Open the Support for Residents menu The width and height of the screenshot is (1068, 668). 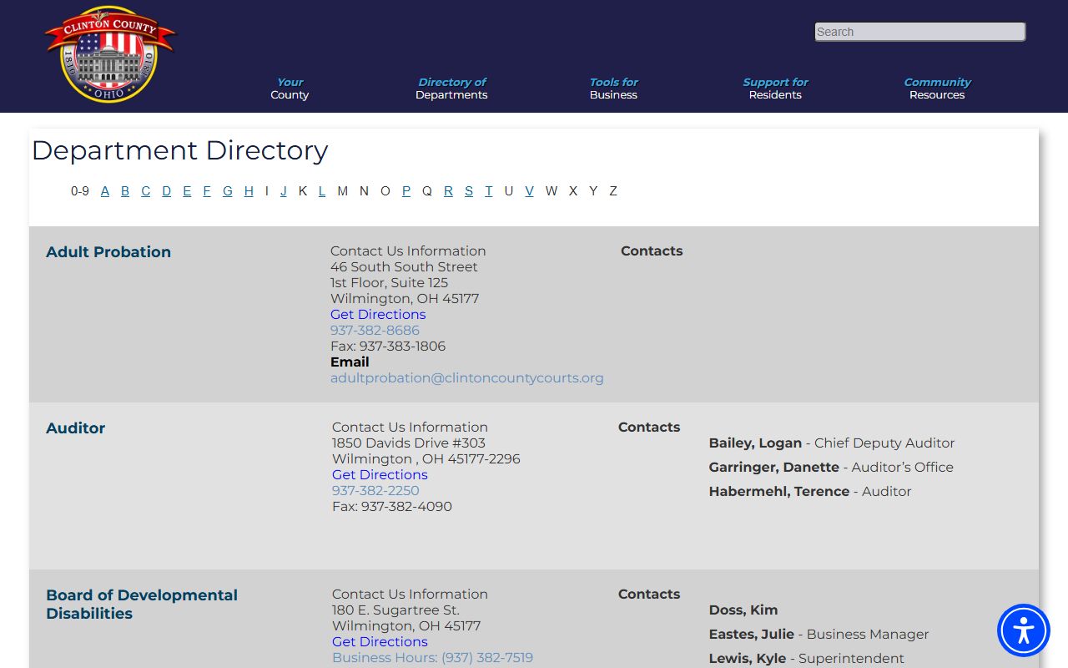(775, 89)
